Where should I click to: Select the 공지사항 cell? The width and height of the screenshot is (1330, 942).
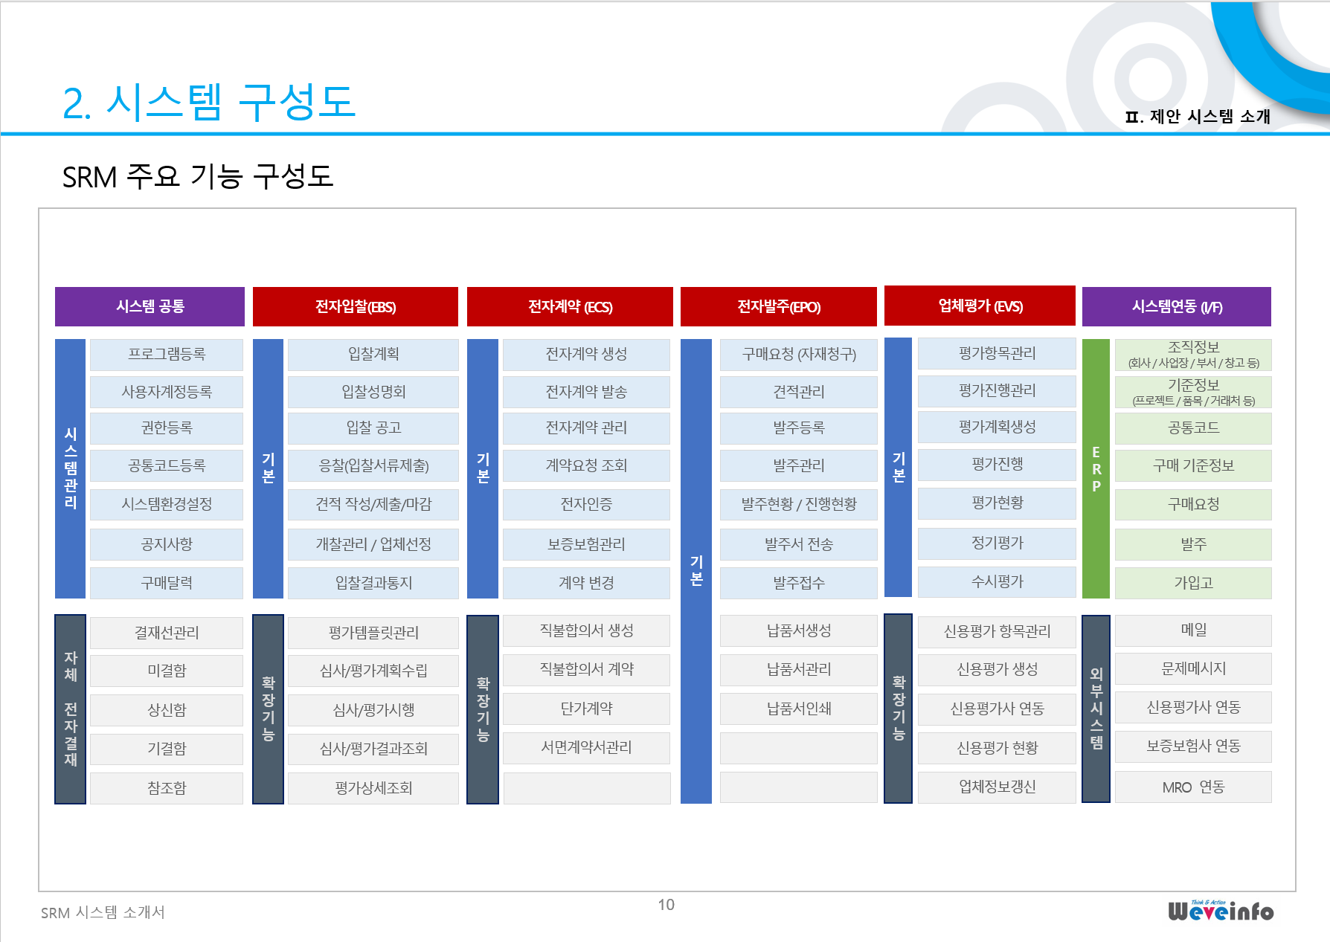coord(167,544)
